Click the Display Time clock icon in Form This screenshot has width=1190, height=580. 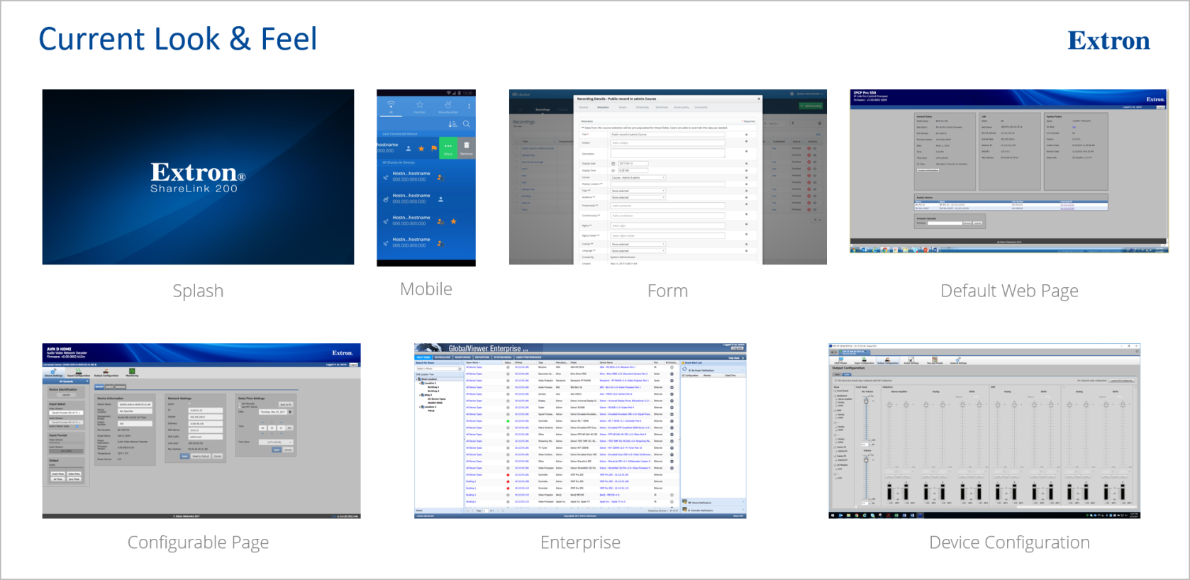click(613, 171)
